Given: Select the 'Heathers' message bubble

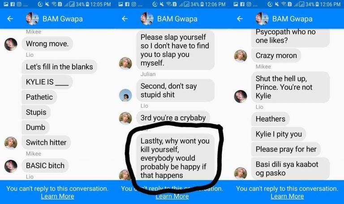Looking at the screenshot, I should pos(270,119).
